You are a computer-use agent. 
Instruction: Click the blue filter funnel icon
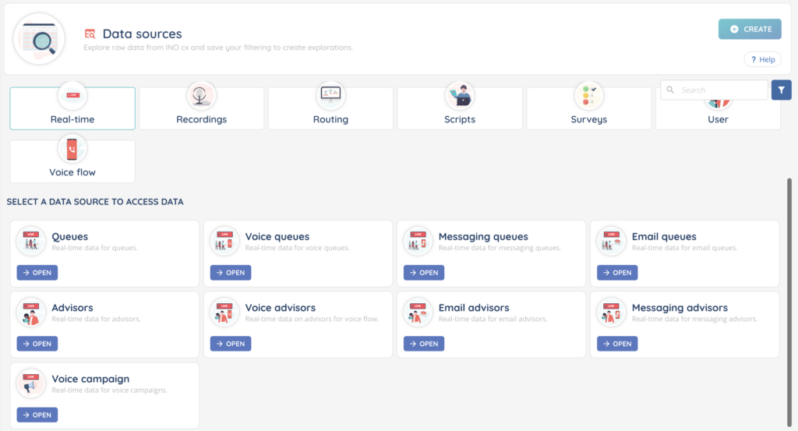coord(781,90)
